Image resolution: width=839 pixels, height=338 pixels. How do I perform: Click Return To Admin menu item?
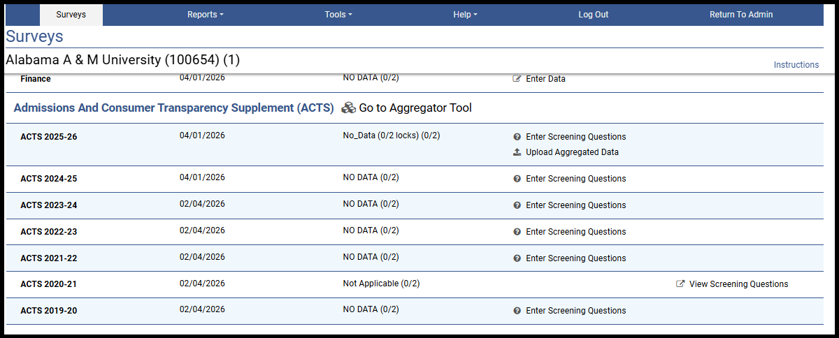tap(741, 15)
